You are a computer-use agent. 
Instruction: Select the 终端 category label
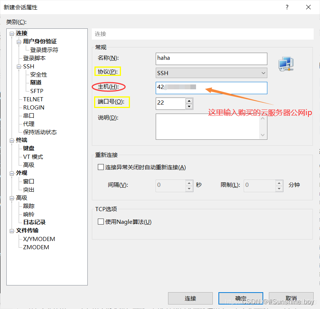coord(22,140)
